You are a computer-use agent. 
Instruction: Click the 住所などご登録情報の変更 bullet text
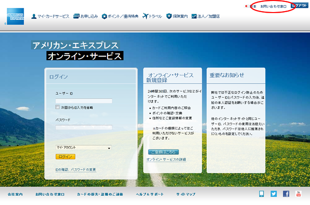coord(172,118)
